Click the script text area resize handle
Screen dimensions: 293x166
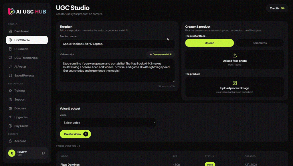[x=174, y=81]
